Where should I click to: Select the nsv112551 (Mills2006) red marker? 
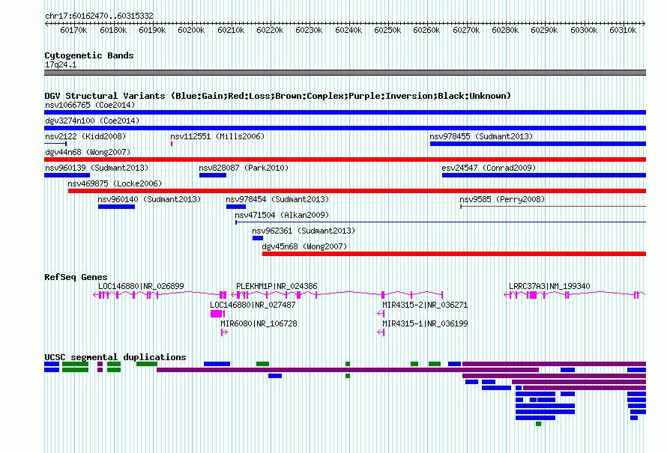pyautogui.click(x=172, y=144)
